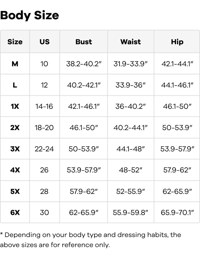Image resolution: width=200 pixels, height=259 pixels.
Task: Select the 3X size row label
Action: (x=15, y=149)
